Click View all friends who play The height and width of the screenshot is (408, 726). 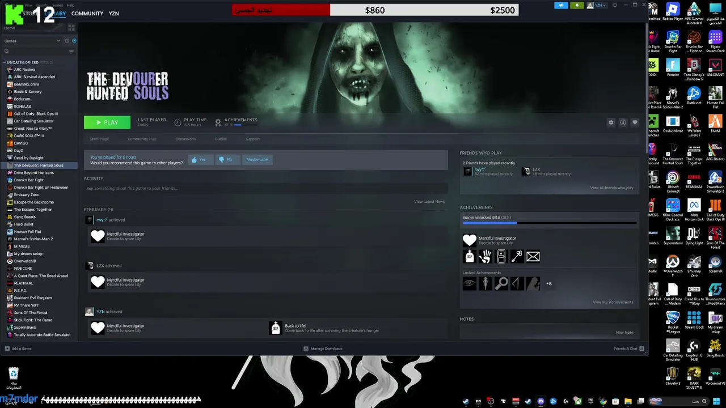coord(611,188)
